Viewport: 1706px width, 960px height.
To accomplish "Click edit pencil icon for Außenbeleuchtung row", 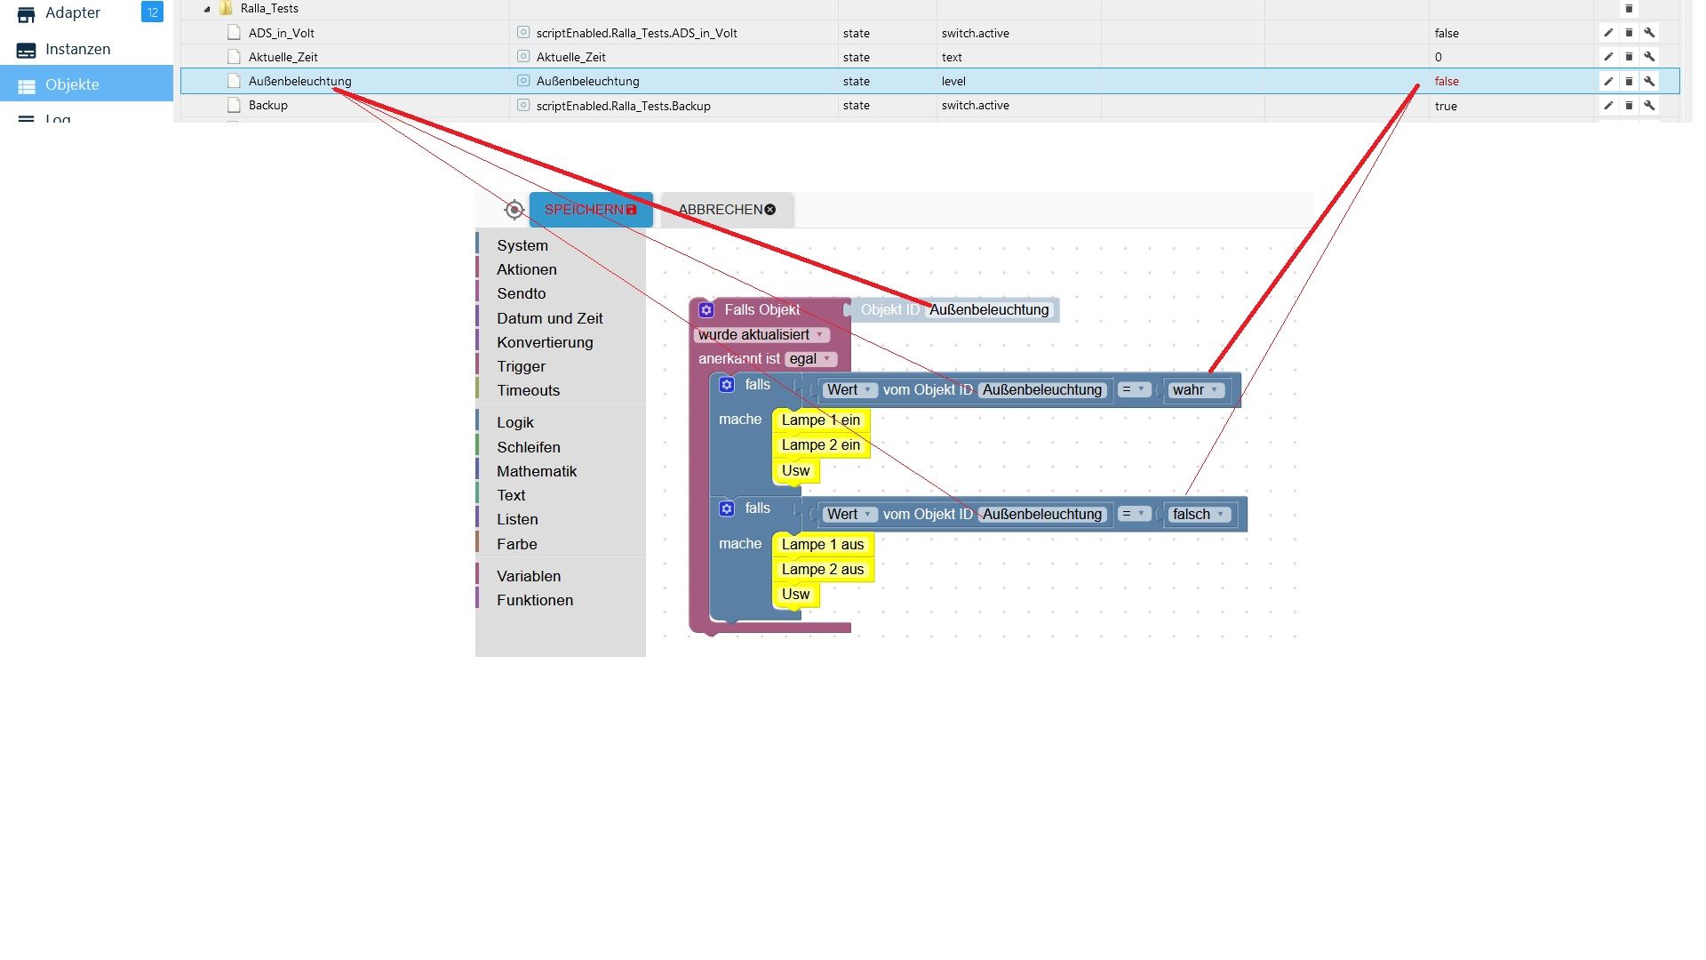I will 1608,81.
